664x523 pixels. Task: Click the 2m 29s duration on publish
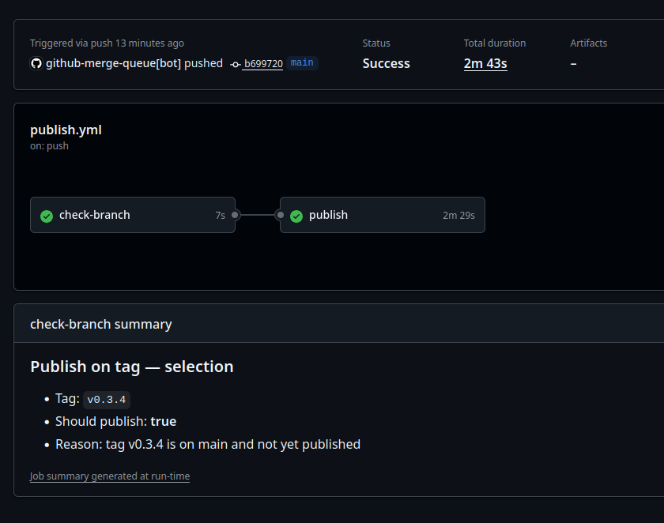tap(458, 216)
